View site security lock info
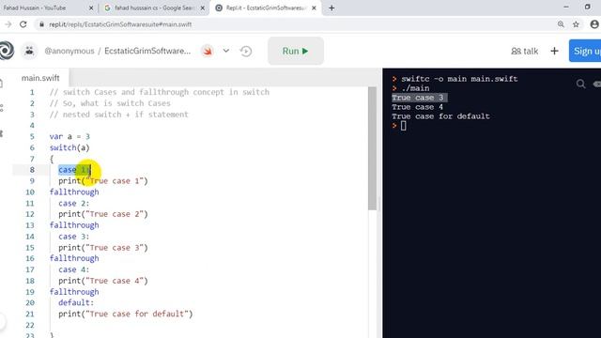Image resolution: width=601 pixels, height=338 pixels. pyautogui.click(x=41, y=24)
